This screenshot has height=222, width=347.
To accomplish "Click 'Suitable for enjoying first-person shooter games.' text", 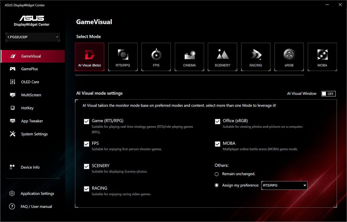I will pos(127,149).
